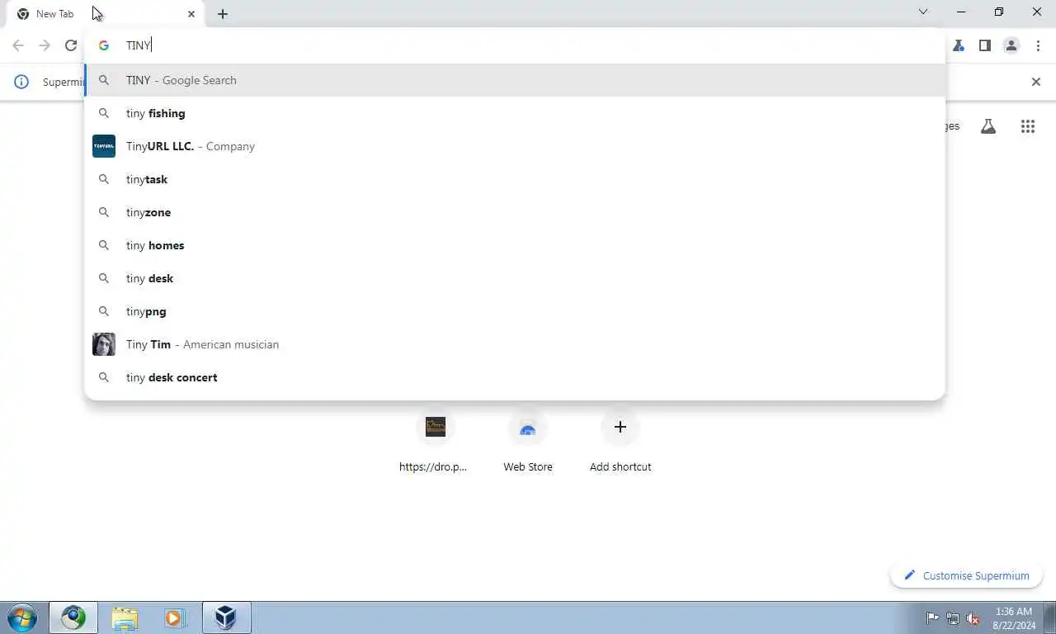Choose the TinyURL LLC. Company suggestion

(515, 146)
